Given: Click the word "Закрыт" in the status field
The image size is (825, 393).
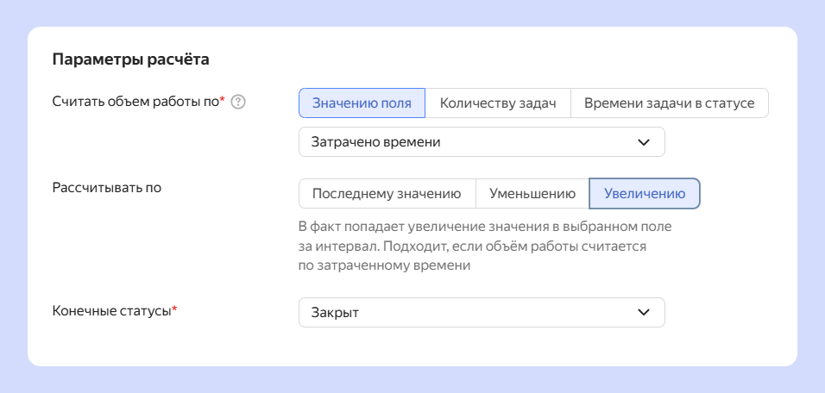Looking at the screenshot, I should 336,313.
